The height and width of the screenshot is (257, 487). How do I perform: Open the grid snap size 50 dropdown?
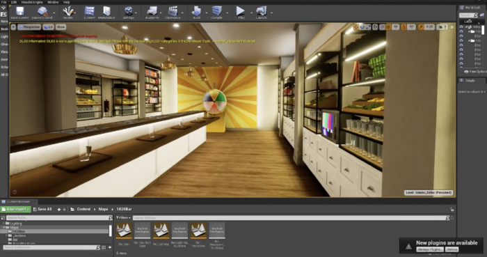(x=395, y=27)
